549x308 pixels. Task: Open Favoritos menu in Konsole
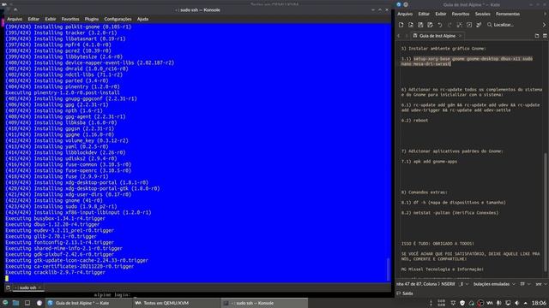(70, 19)
